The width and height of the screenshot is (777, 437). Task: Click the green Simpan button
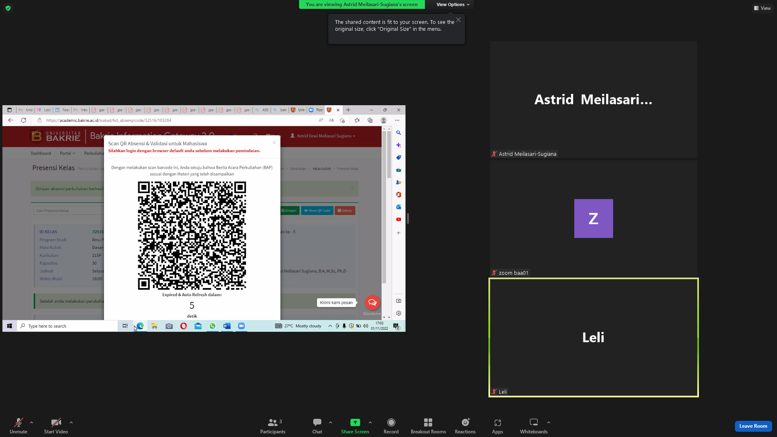[x=289, y=210]
